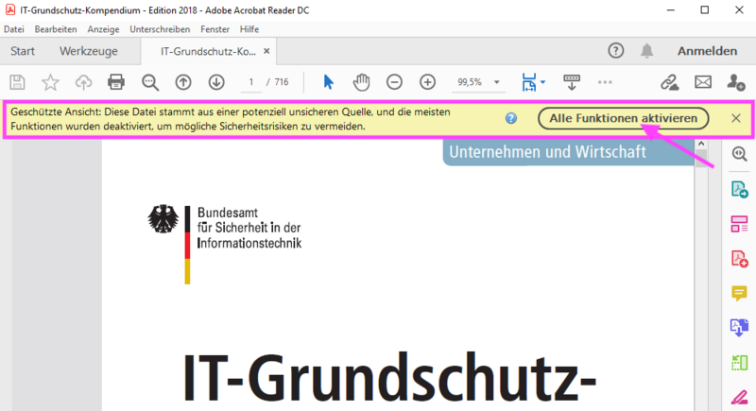756x411 pixels.
Task: Open Fill & Sign pen tool
Action: [x=740, y=398]
